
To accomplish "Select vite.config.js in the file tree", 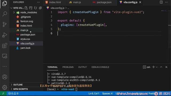I will [x=26, y=43].
